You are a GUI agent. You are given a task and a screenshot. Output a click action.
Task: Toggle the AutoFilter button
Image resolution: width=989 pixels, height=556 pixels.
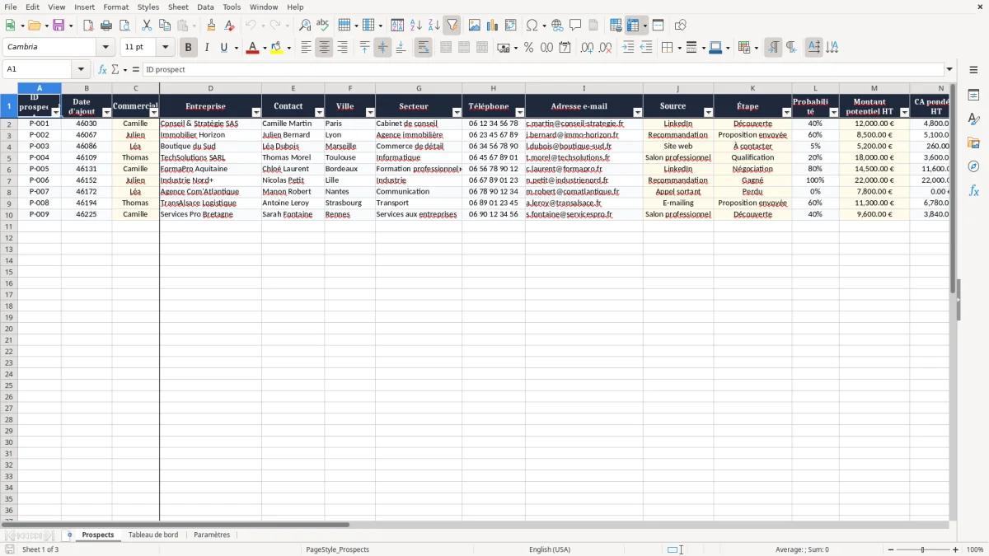452,26
